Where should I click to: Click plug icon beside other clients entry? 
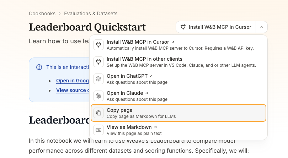tap(98, 62)
